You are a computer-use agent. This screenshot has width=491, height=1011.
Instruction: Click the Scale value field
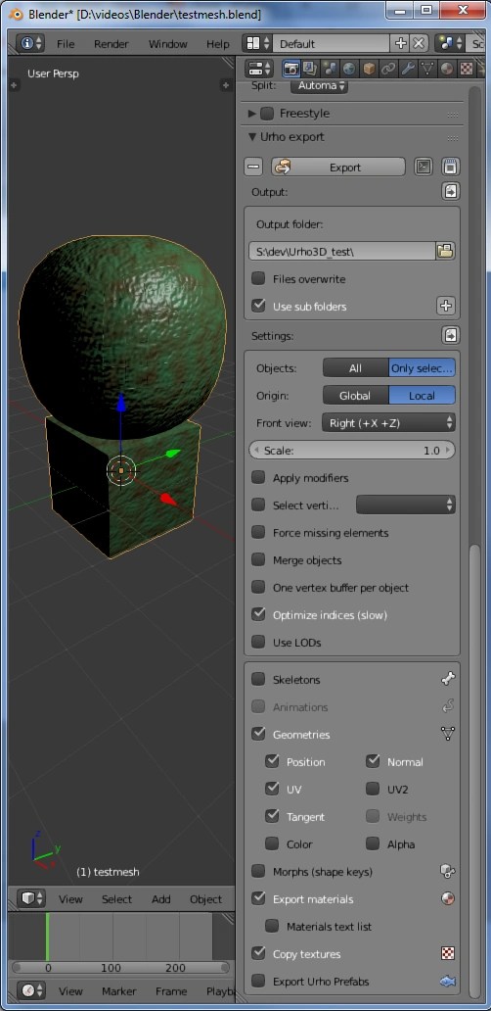(x=352, y=450)
